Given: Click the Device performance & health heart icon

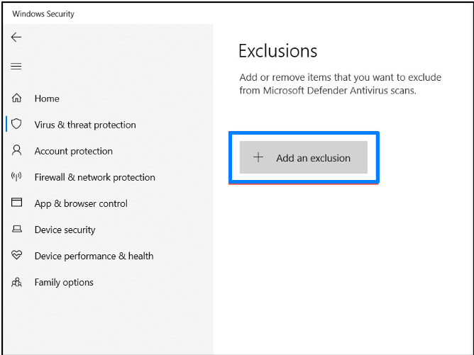Looking at the screenshot, I should [17, 256].
